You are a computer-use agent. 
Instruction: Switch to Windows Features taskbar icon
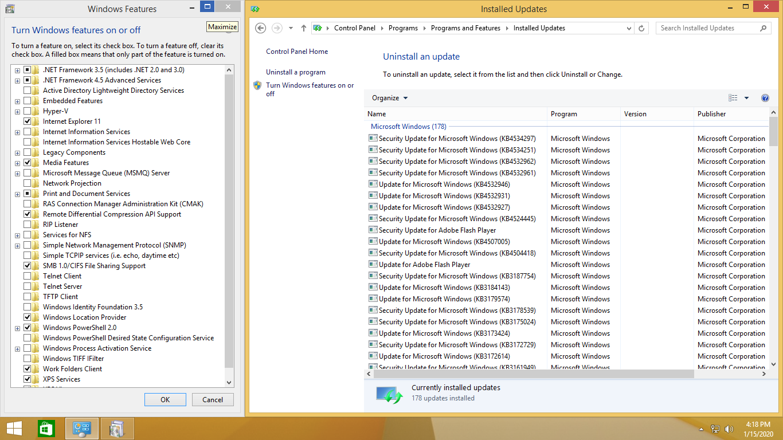point(117,429)
